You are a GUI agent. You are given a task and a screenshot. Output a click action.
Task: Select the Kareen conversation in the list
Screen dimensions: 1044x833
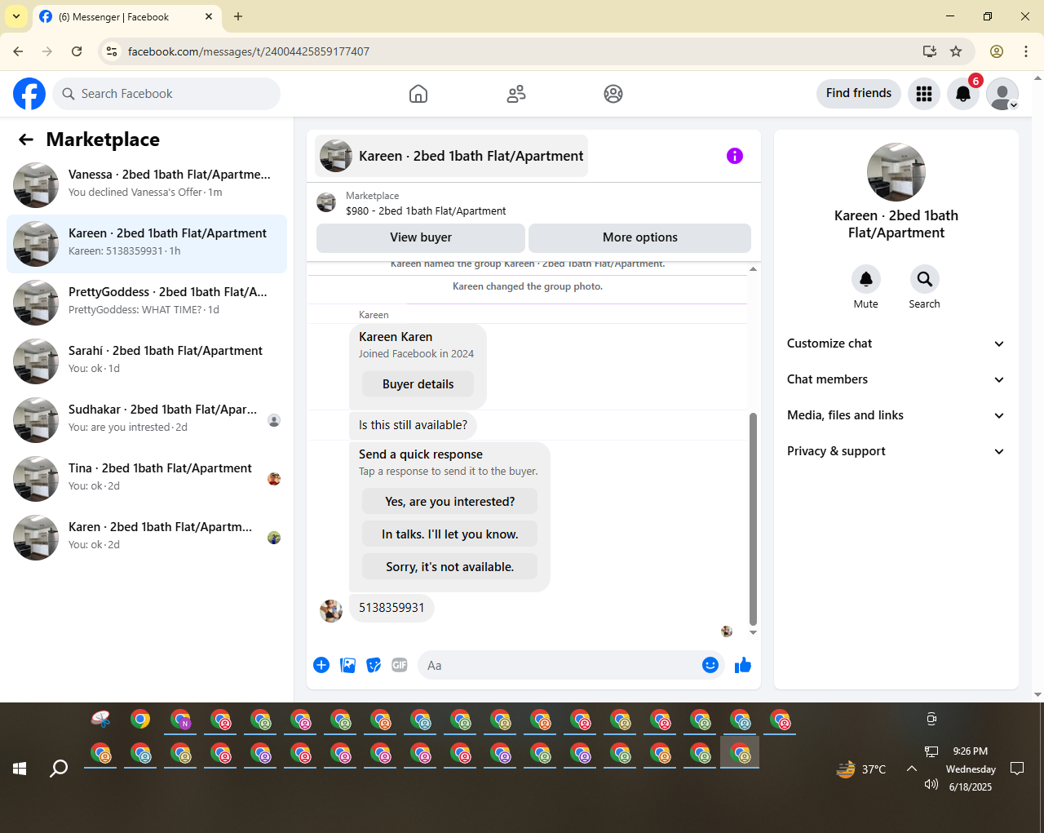pos(147,244)
